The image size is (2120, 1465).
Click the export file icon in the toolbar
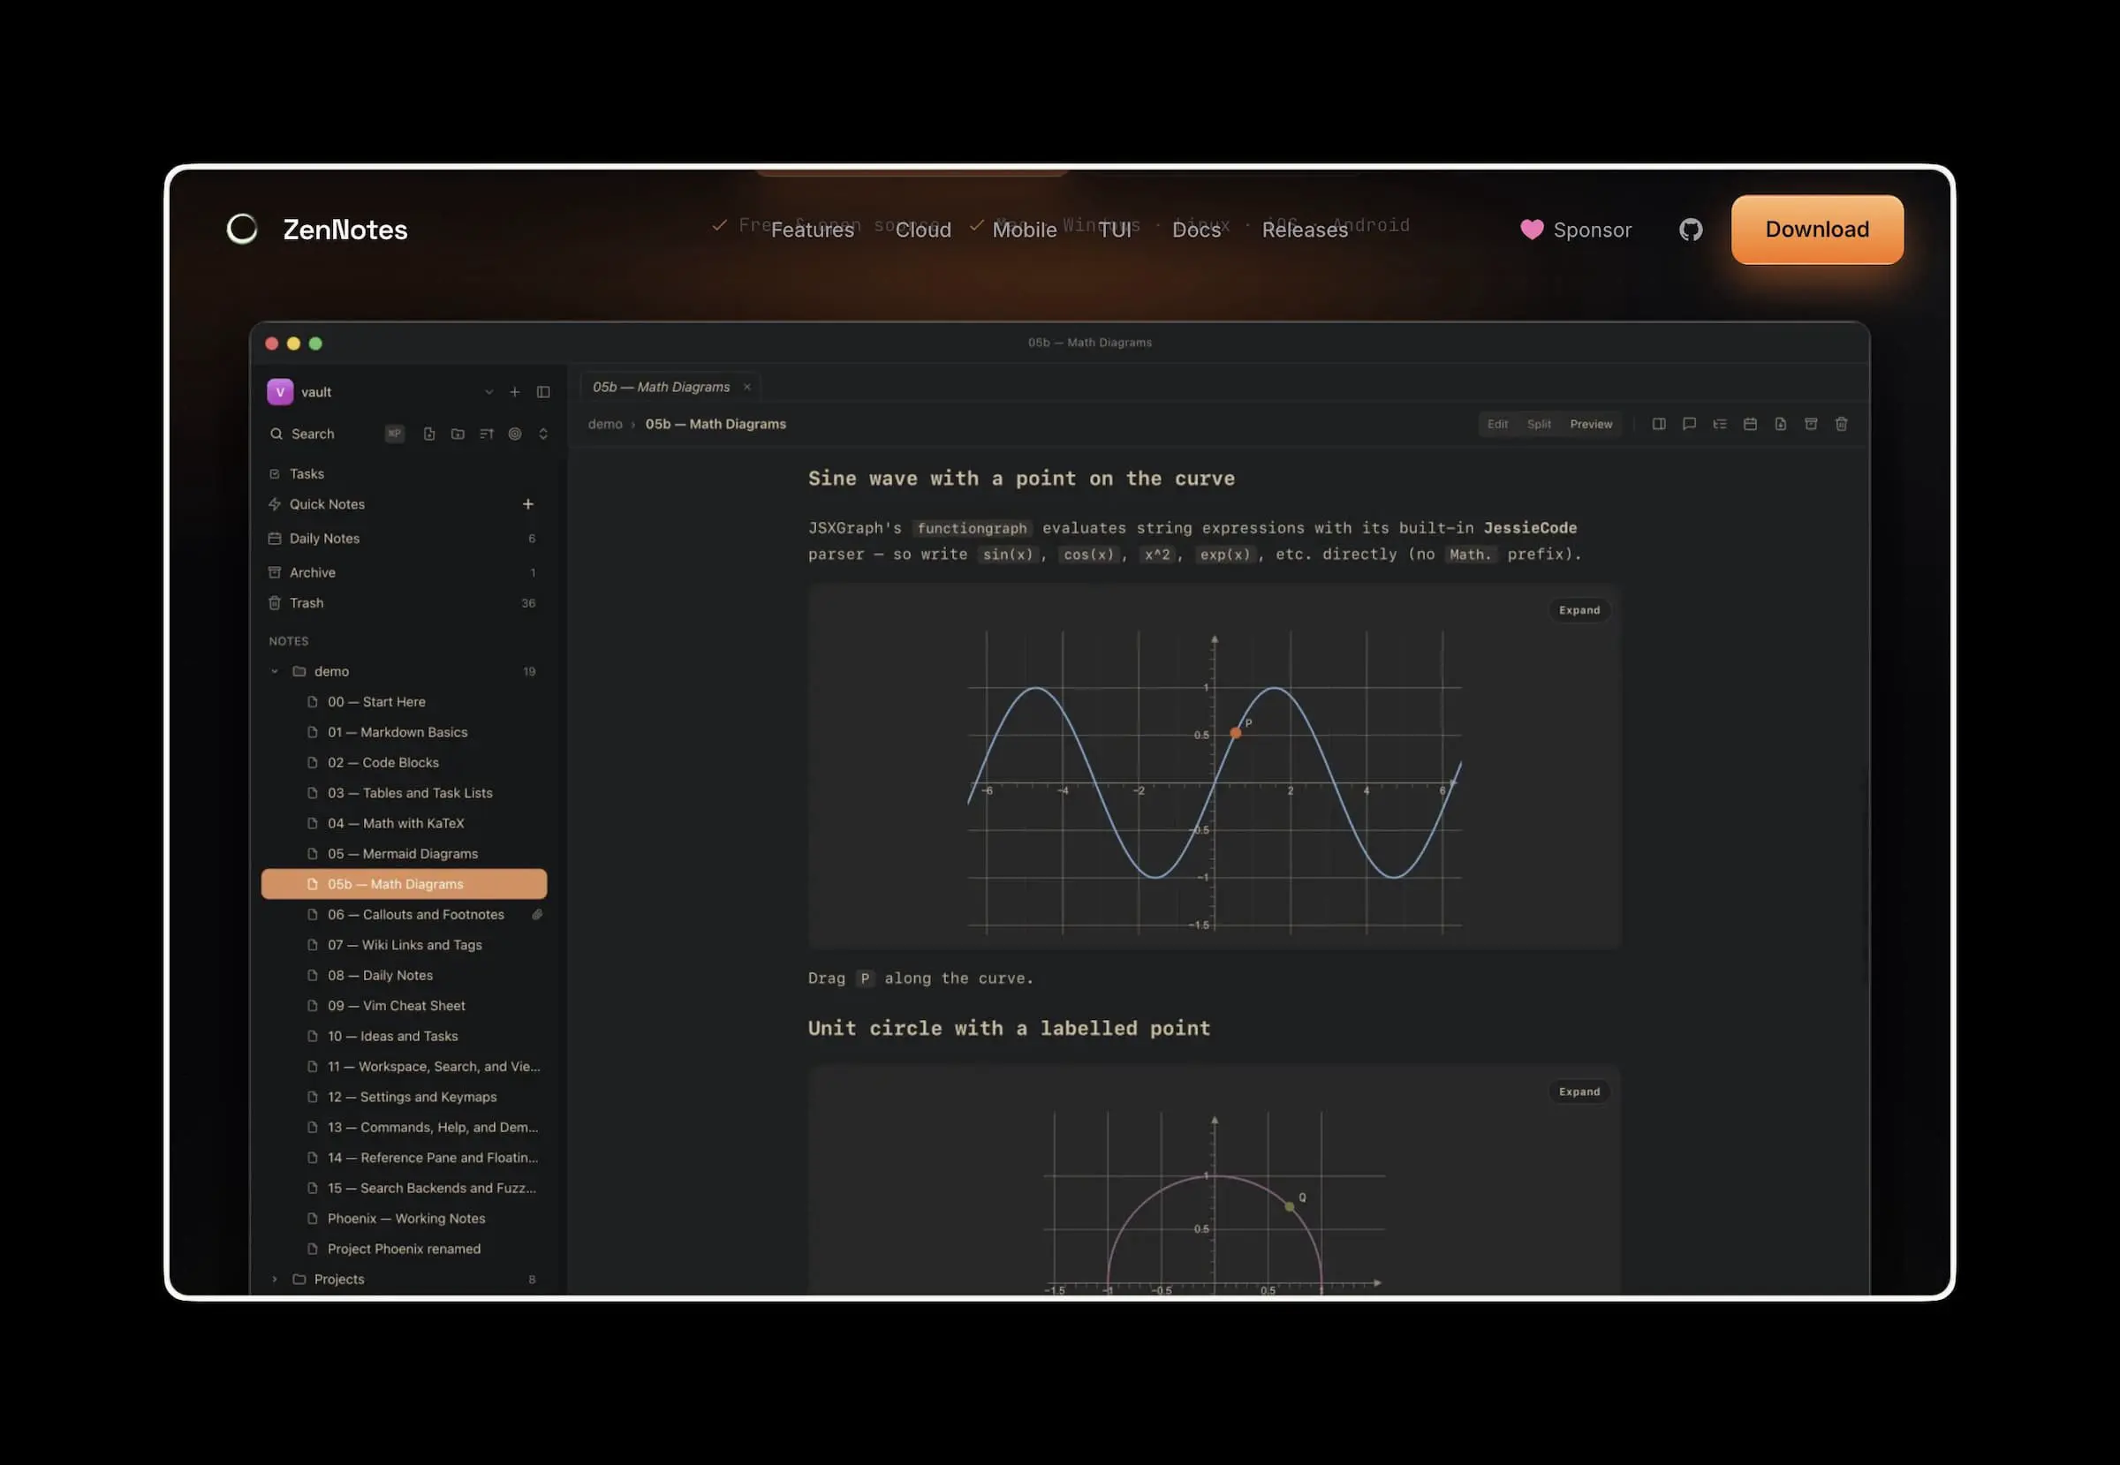pyautogui.click(x=1780, y=424)
